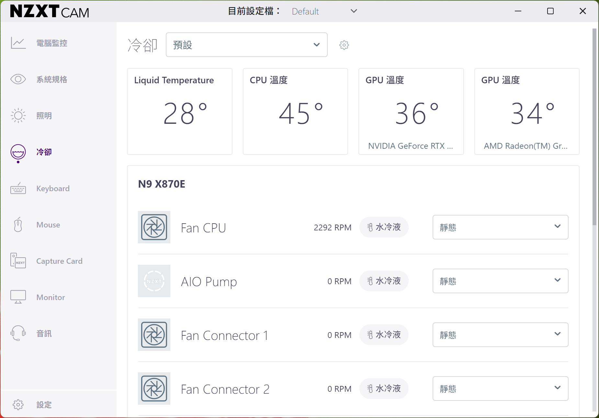This screenshot has height=418, width=599.
Task: Click the Fan CPU fan icon
Action: coord(154,227)
